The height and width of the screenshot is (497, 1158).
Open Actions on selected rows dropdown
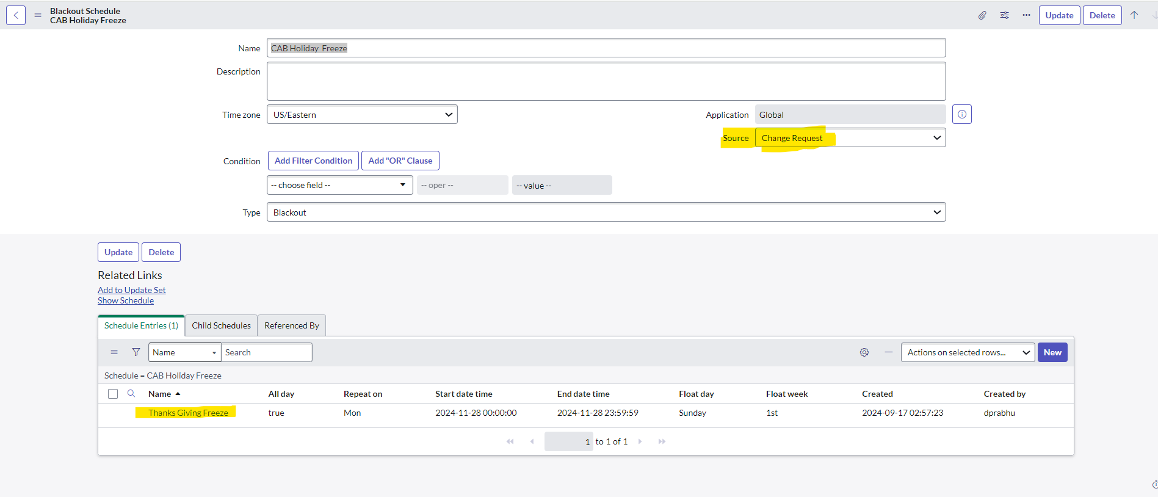point(968,352)
